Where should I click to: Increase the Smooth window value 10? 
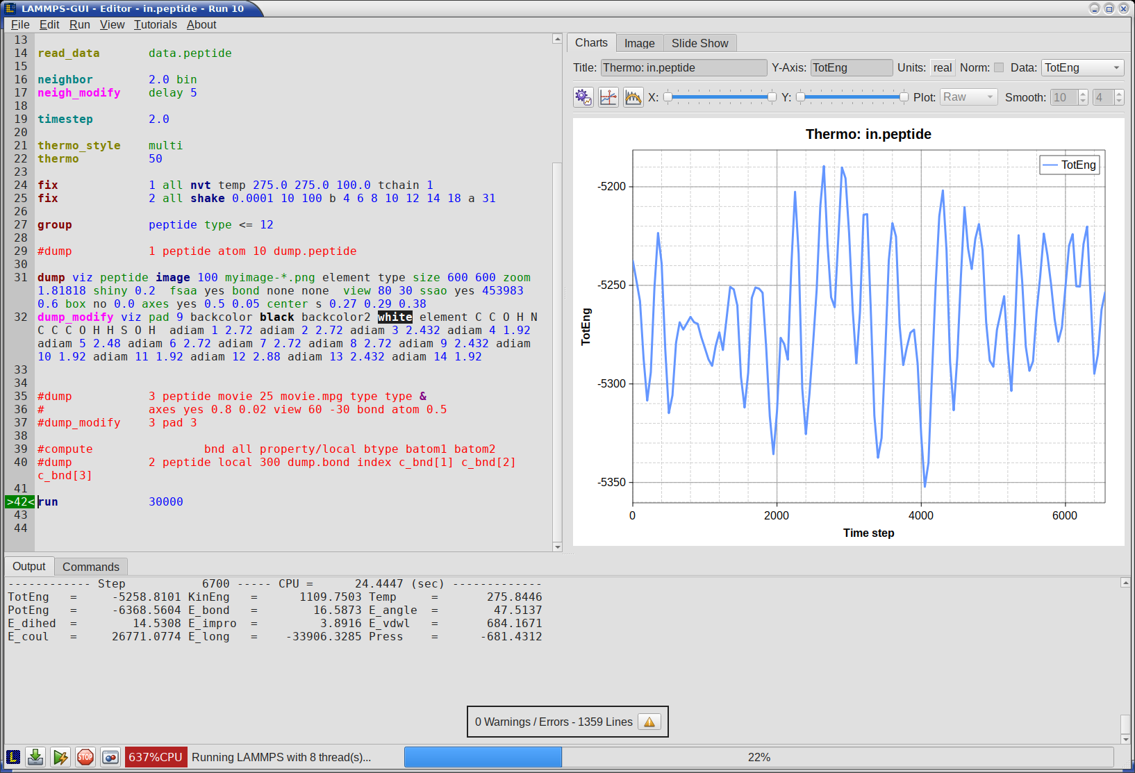click(x=1083, y=93)
